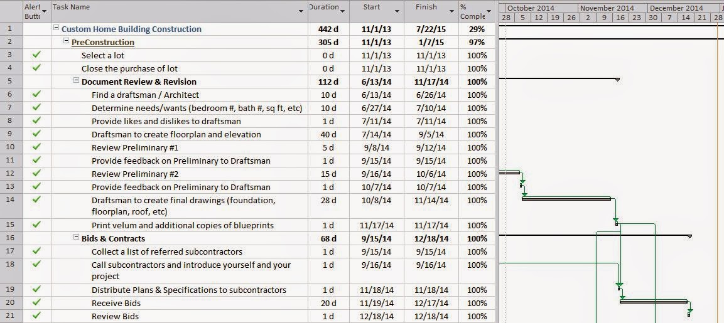Click duration cell '40 d'

click(x=328, y=135)
